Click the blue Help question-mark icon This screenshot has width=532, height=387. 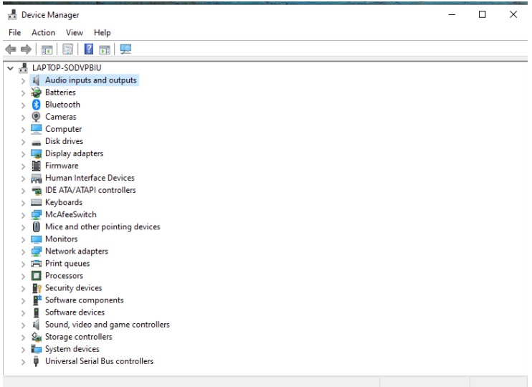point(89,49)
